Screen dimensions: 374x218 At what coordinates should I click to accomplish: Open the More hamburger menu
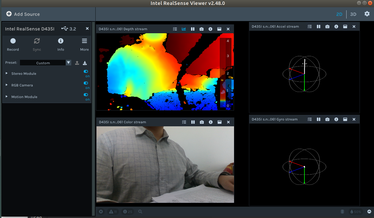(x=84, y=45)
